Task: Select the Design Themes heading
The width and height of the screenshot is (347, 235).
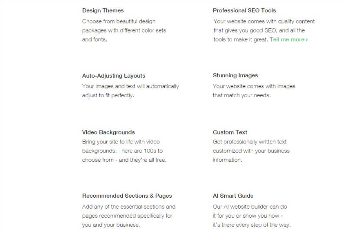Action: pos(103,10)
